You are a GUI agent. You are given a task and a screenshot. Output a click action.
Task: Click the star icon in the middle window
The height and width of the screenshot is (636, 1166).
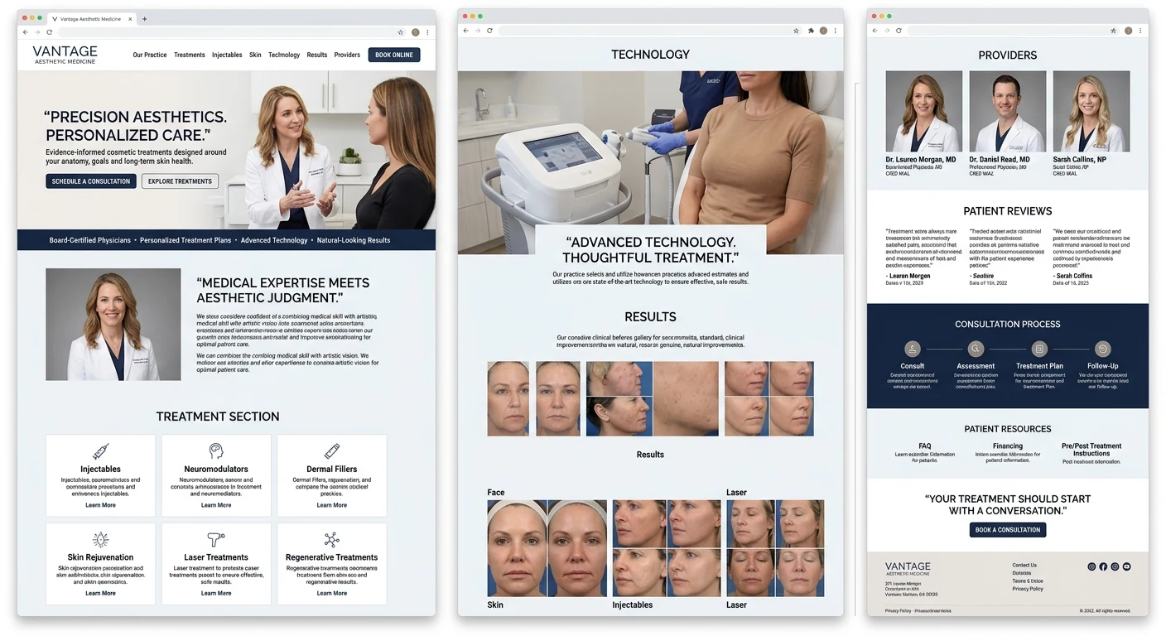click(796, 31)
